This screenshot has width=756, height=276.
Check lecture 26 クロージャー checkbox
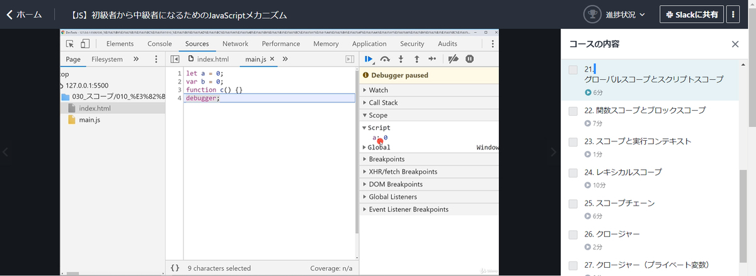pos(573,235)
